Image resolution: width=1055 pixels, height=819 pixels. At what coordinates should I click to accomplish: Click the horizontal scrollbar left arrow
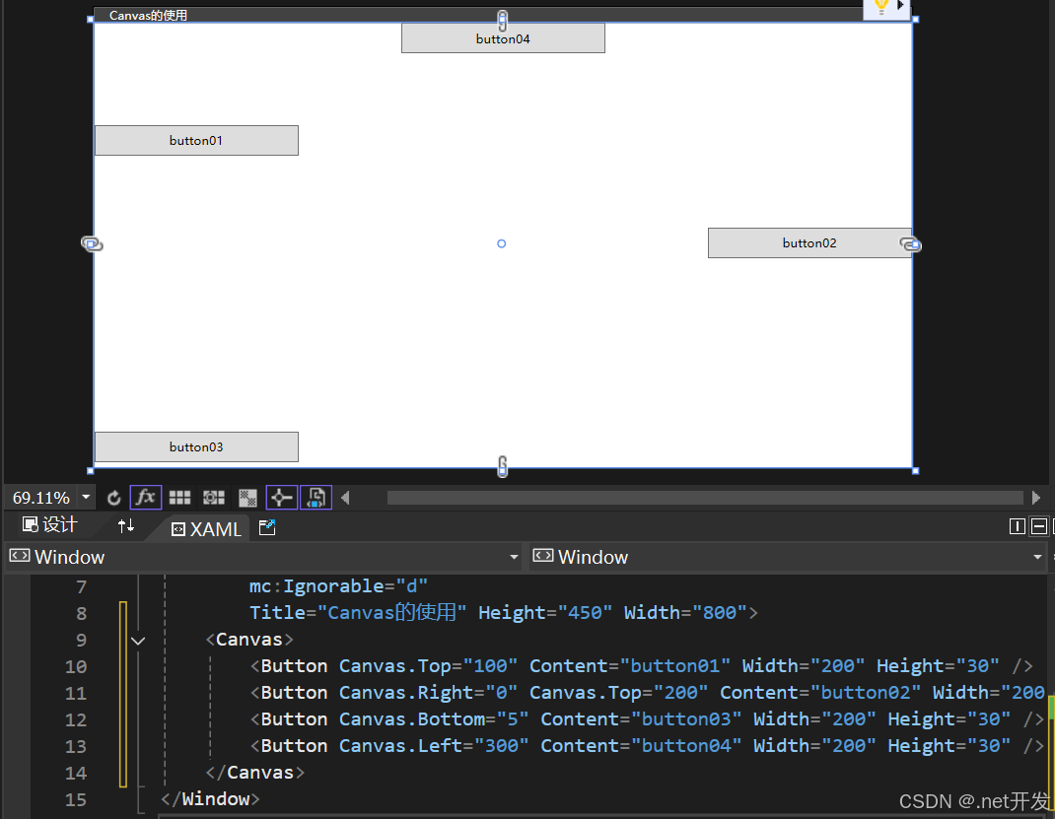[x=346, y=498]
